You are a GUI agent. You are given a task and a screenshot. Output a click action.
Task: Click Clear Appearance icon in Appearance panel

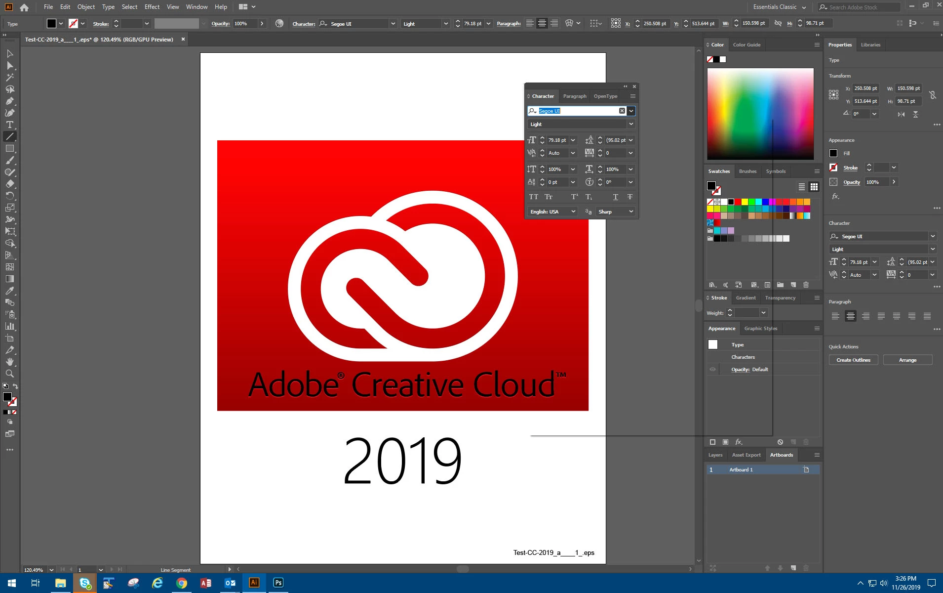tap(780, 442)
